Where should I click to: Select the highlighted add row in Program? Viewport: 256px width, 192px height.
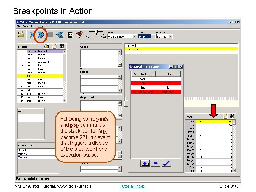point(40,76)
